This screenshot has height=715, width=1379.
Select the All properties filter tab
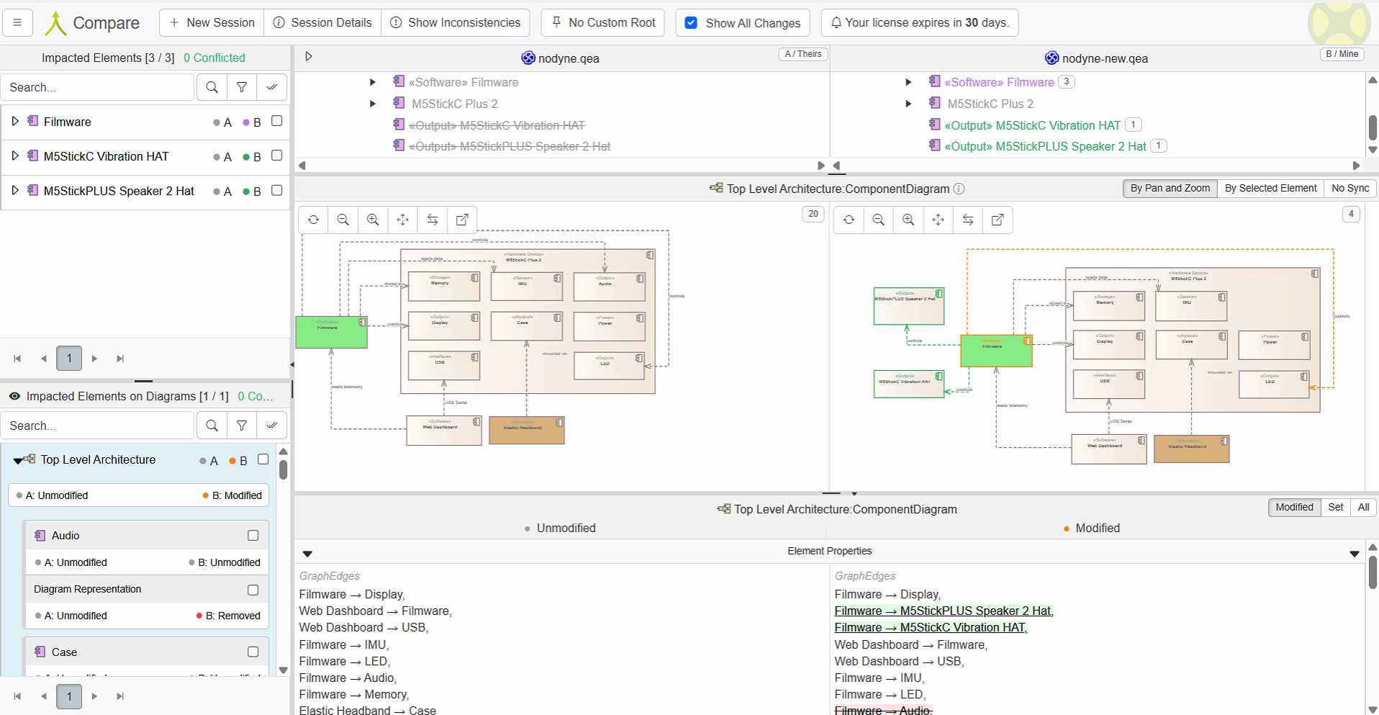click(x=1363, y=507)
